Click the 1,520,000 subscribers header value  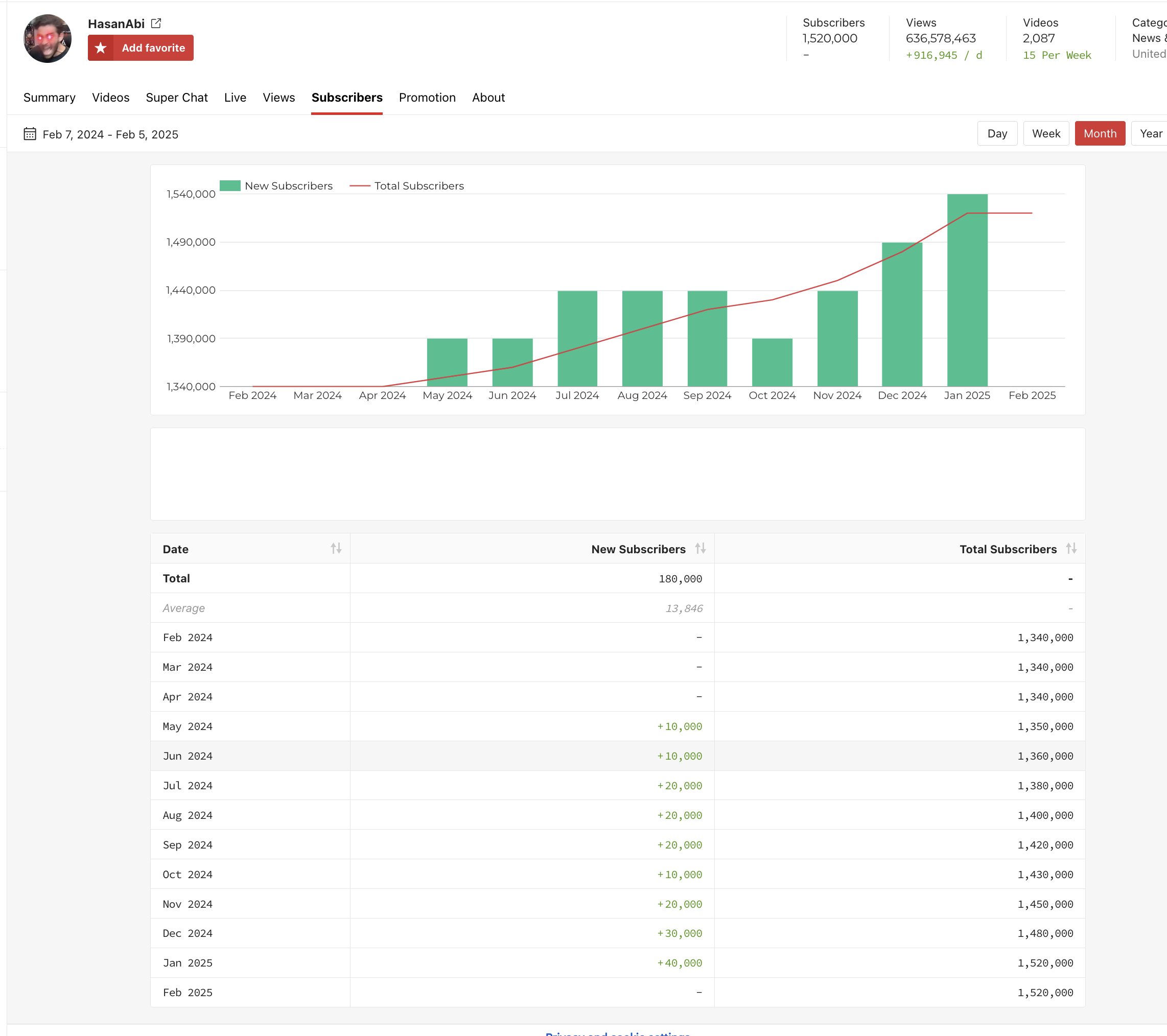830,38
